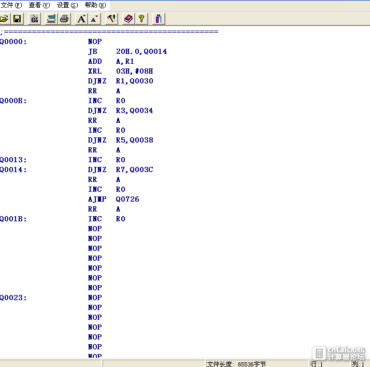Viewport: 370px width, 367px height.
Task: Click the About info icon
Action: (159, 19)
